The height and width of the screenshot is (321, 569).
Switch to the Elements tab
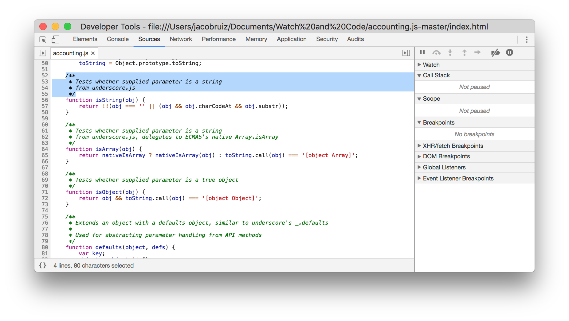point(85,39)
